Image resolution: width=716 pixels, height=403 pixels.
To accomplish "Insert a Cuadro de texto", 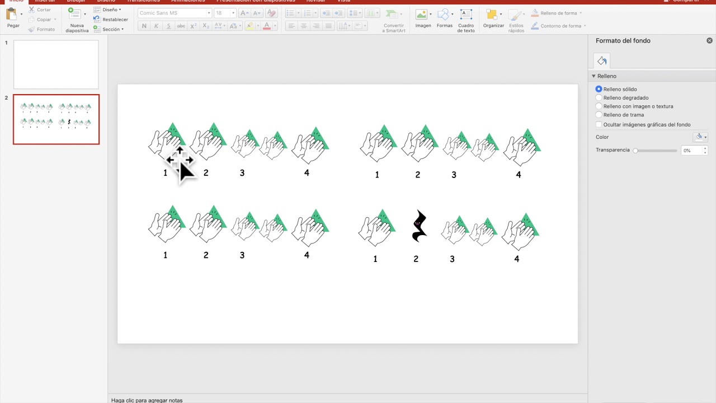I will [465, 21].
